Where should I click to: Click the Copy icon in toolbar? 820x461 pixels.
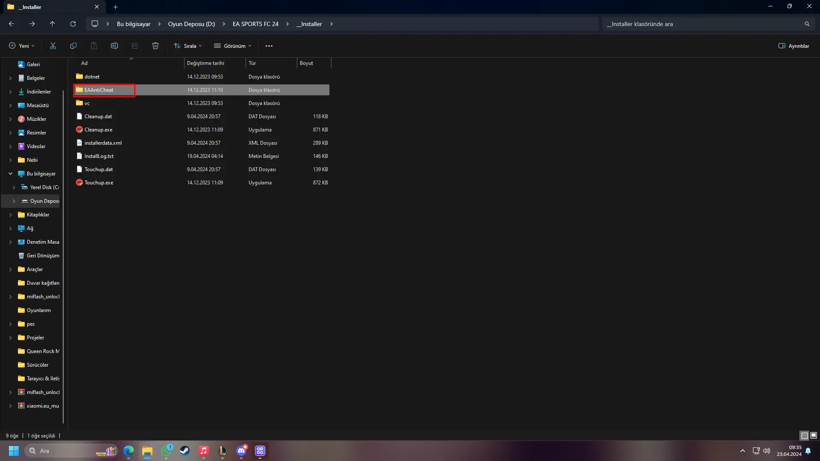coord(73,46)
